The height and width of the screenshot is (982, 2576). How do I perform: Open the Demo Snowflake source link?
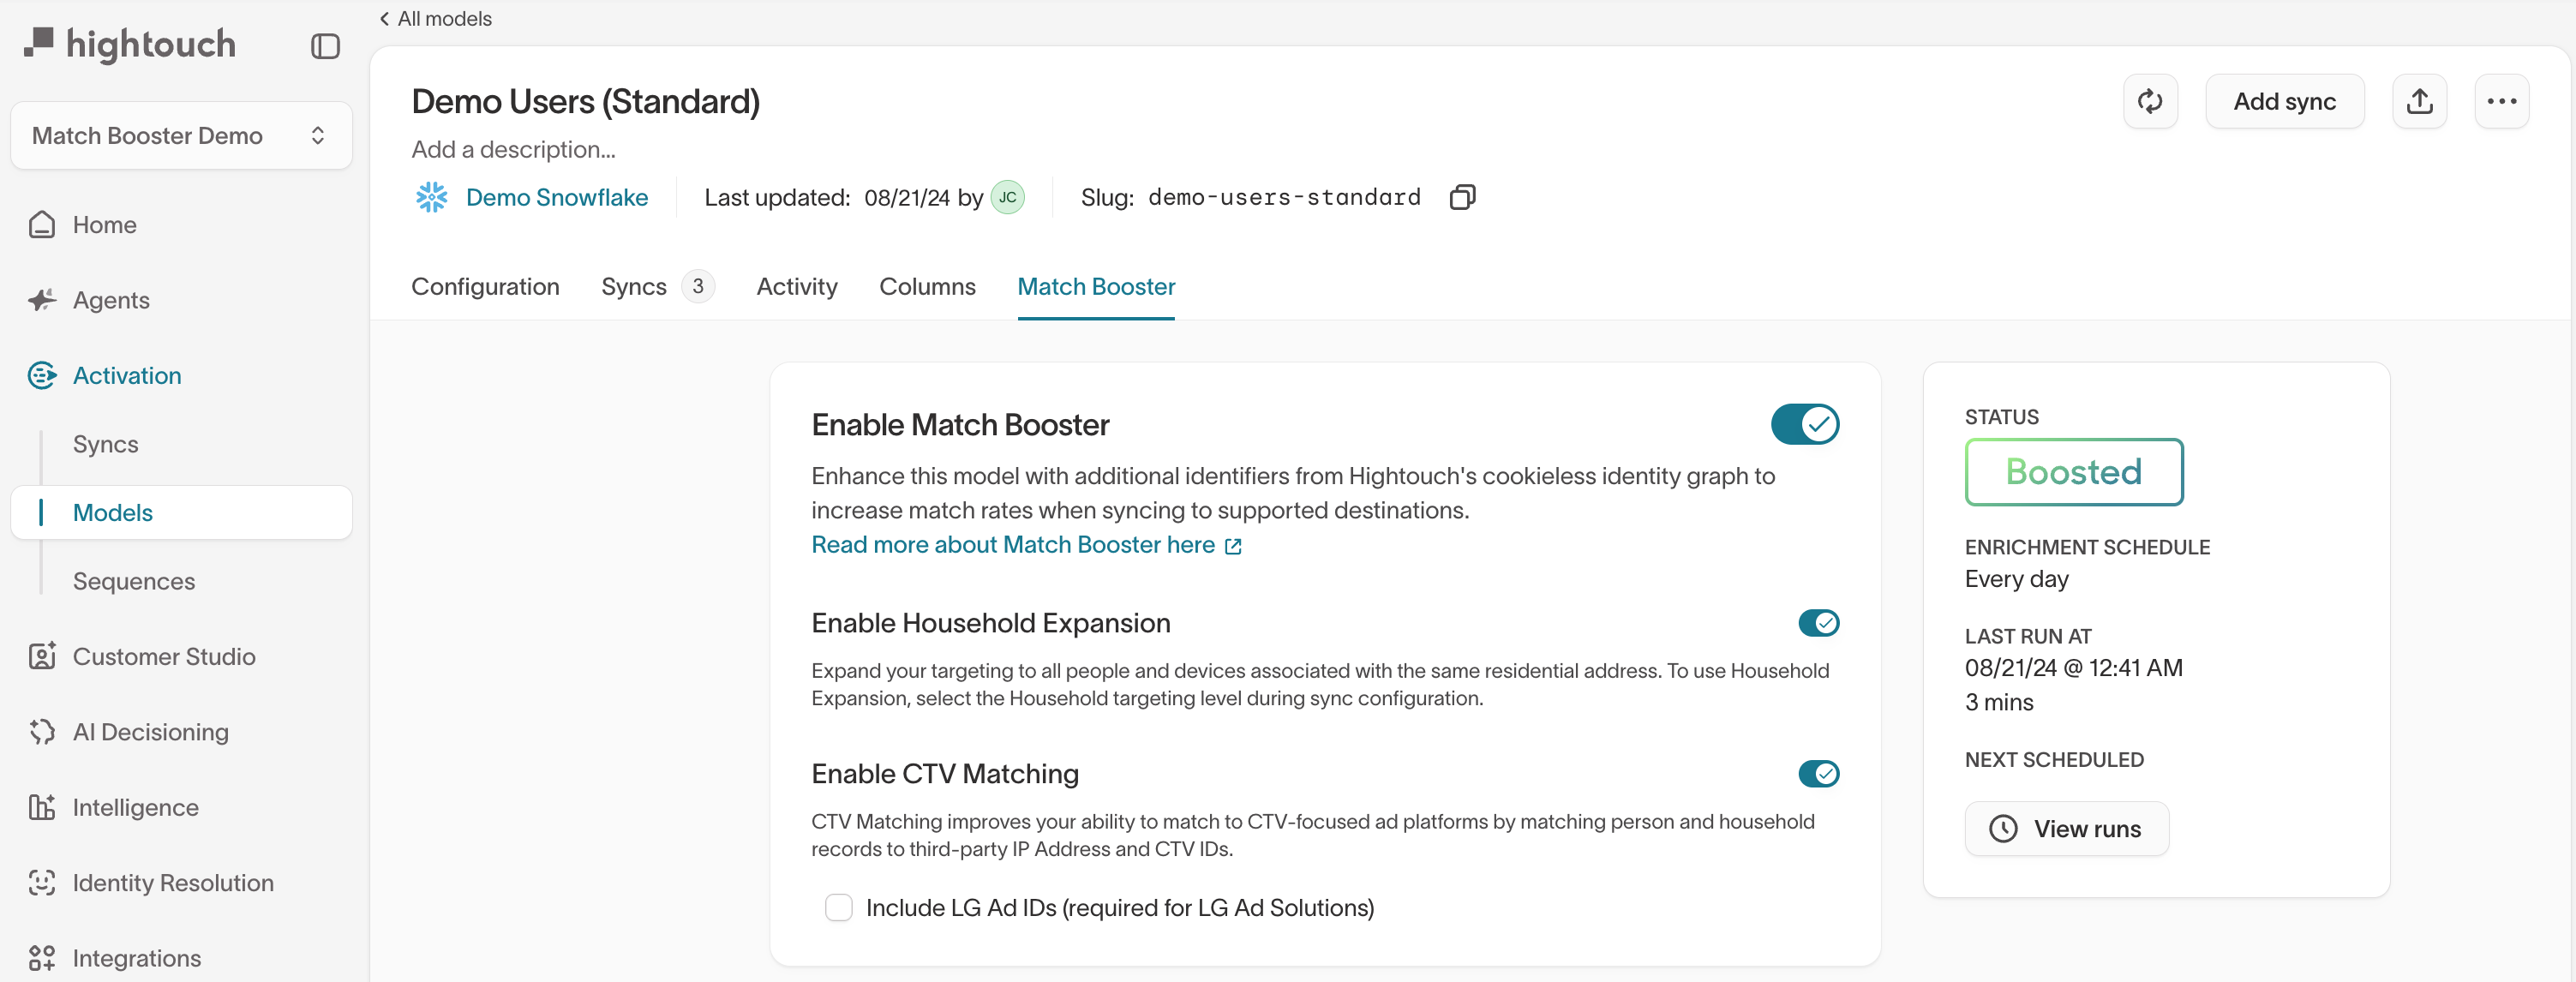click(x=557, y=197)
